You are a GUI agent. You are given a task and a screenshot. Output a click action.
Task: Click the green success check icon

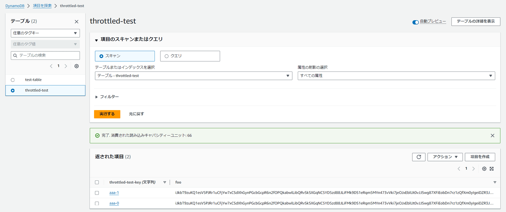pos(97,136)
